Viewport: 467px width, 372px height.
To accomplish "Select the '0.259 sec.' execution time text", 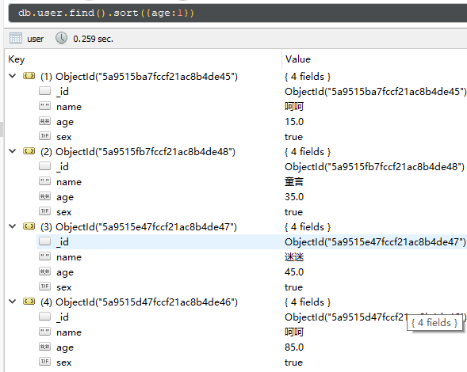I will pyautogui.click(x=94, y=39).
